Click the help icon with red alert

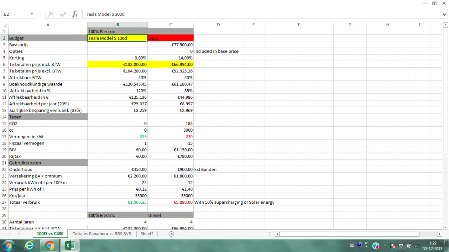point(376,246)
